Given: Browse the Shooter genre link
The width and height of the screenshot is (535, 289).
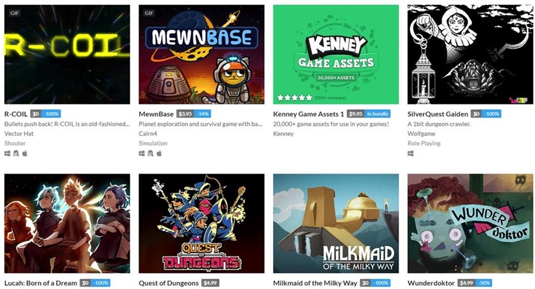Looking at the screenshot, I should [15, 144].
